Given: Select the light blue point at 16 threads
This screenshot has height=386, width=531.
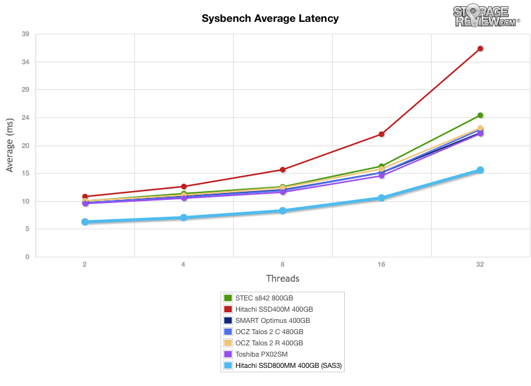Looking at the screenshot, I should (381, 198).
